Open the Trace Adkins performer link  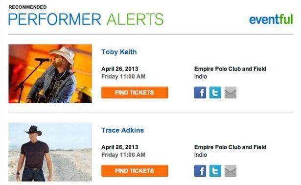[122, 130]
